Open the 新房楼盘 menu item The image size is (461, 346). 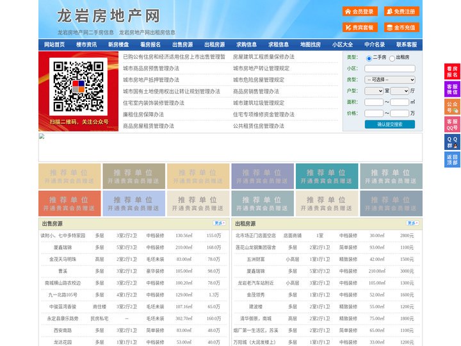[118, 45]
